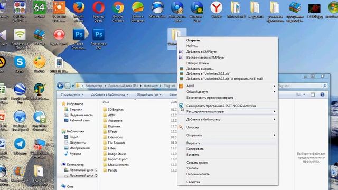Viewport: 338px width, 190px height.
Task: Open the SRWare Iron desktop icon
Action: [x=157, y=9]
